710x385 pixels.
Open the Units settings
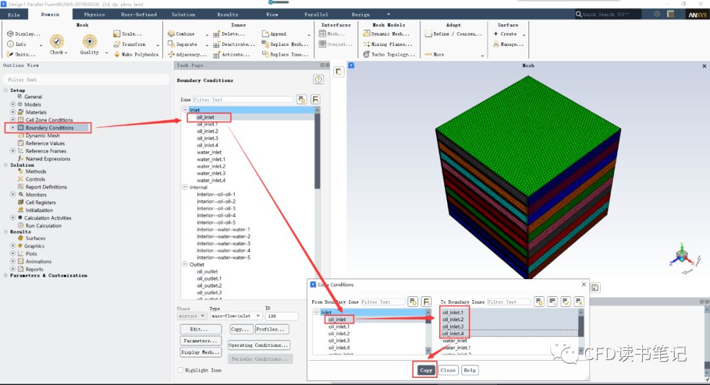(x=21, y=55)
